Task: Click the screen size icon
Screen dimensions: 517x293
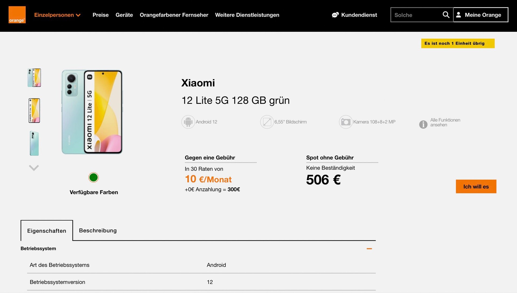Action: 267,122
